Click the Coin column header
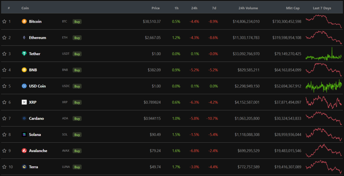This screenshot has height=176, width=344. pos(25,8)
